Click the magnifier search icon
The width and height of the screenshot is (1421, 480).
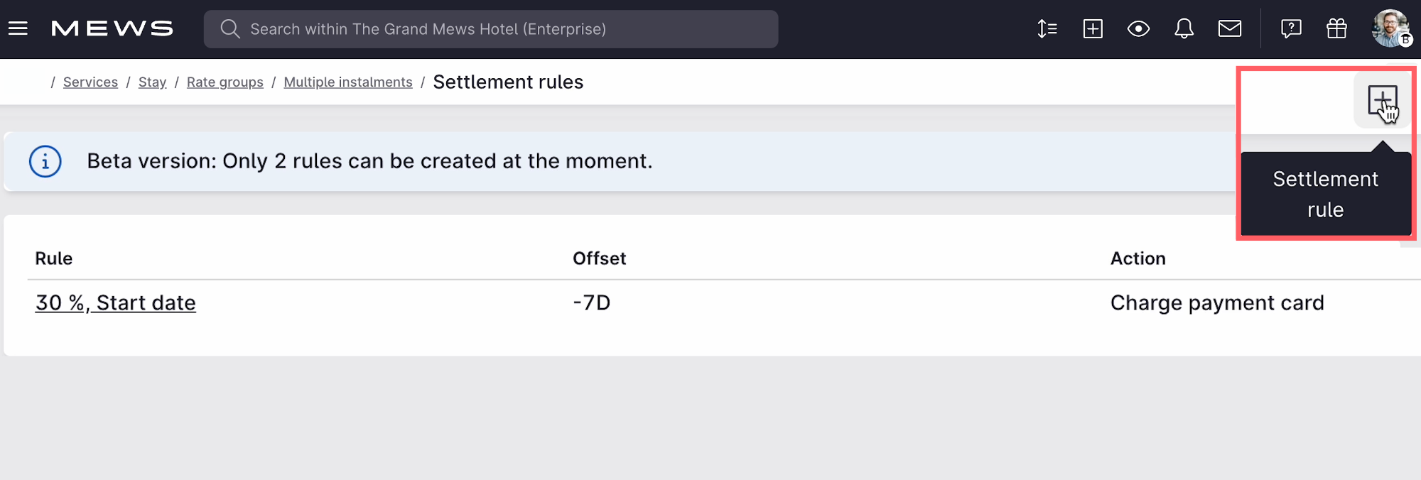[229, 29]
